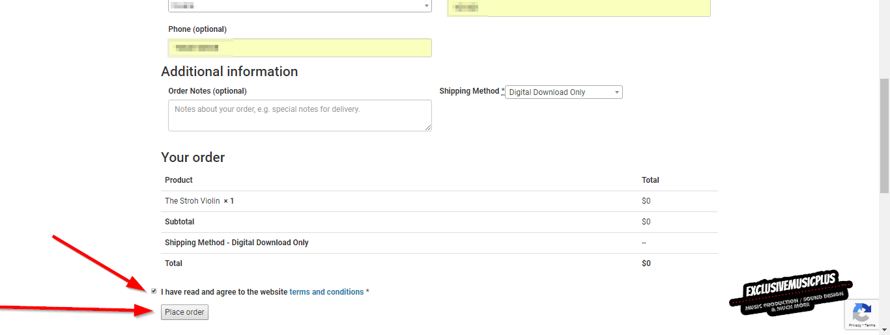890x335 pixels.
Task: Focus the Phone (optional) input field
Action: 300,48
